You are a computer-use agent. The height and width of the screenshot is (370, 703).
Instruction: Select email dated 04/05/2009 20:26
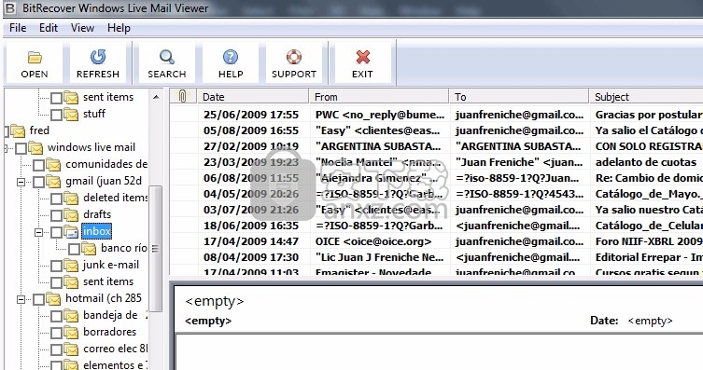pos(436,194)
